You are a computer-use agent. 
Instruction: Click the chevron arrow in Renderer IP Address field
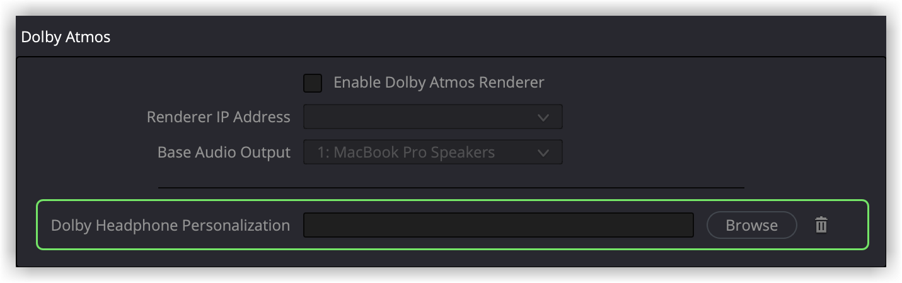[x=543, y=118]
